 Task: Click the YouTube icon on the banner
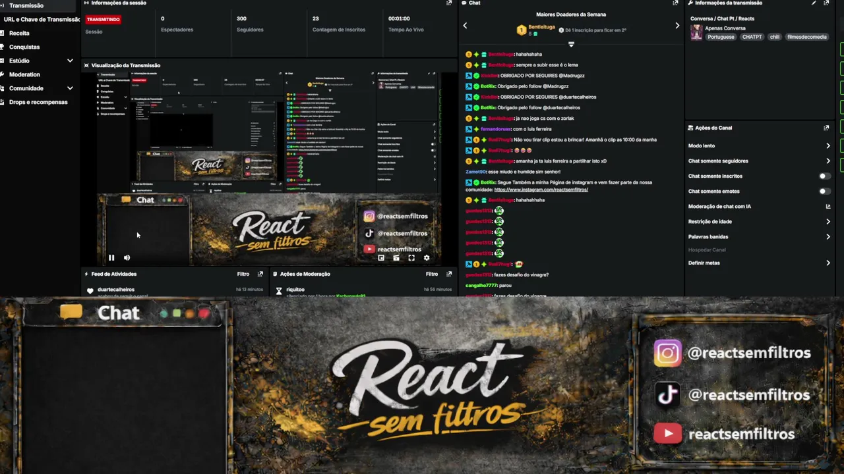(667, 433)
